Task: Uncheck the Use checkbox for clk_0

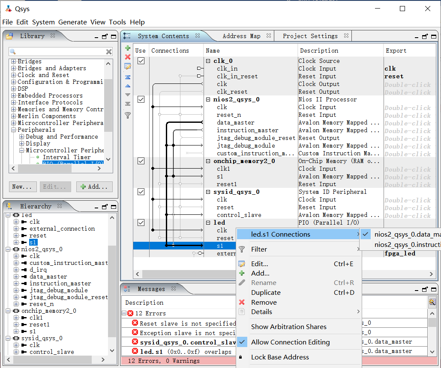Action: pos(141,61)
